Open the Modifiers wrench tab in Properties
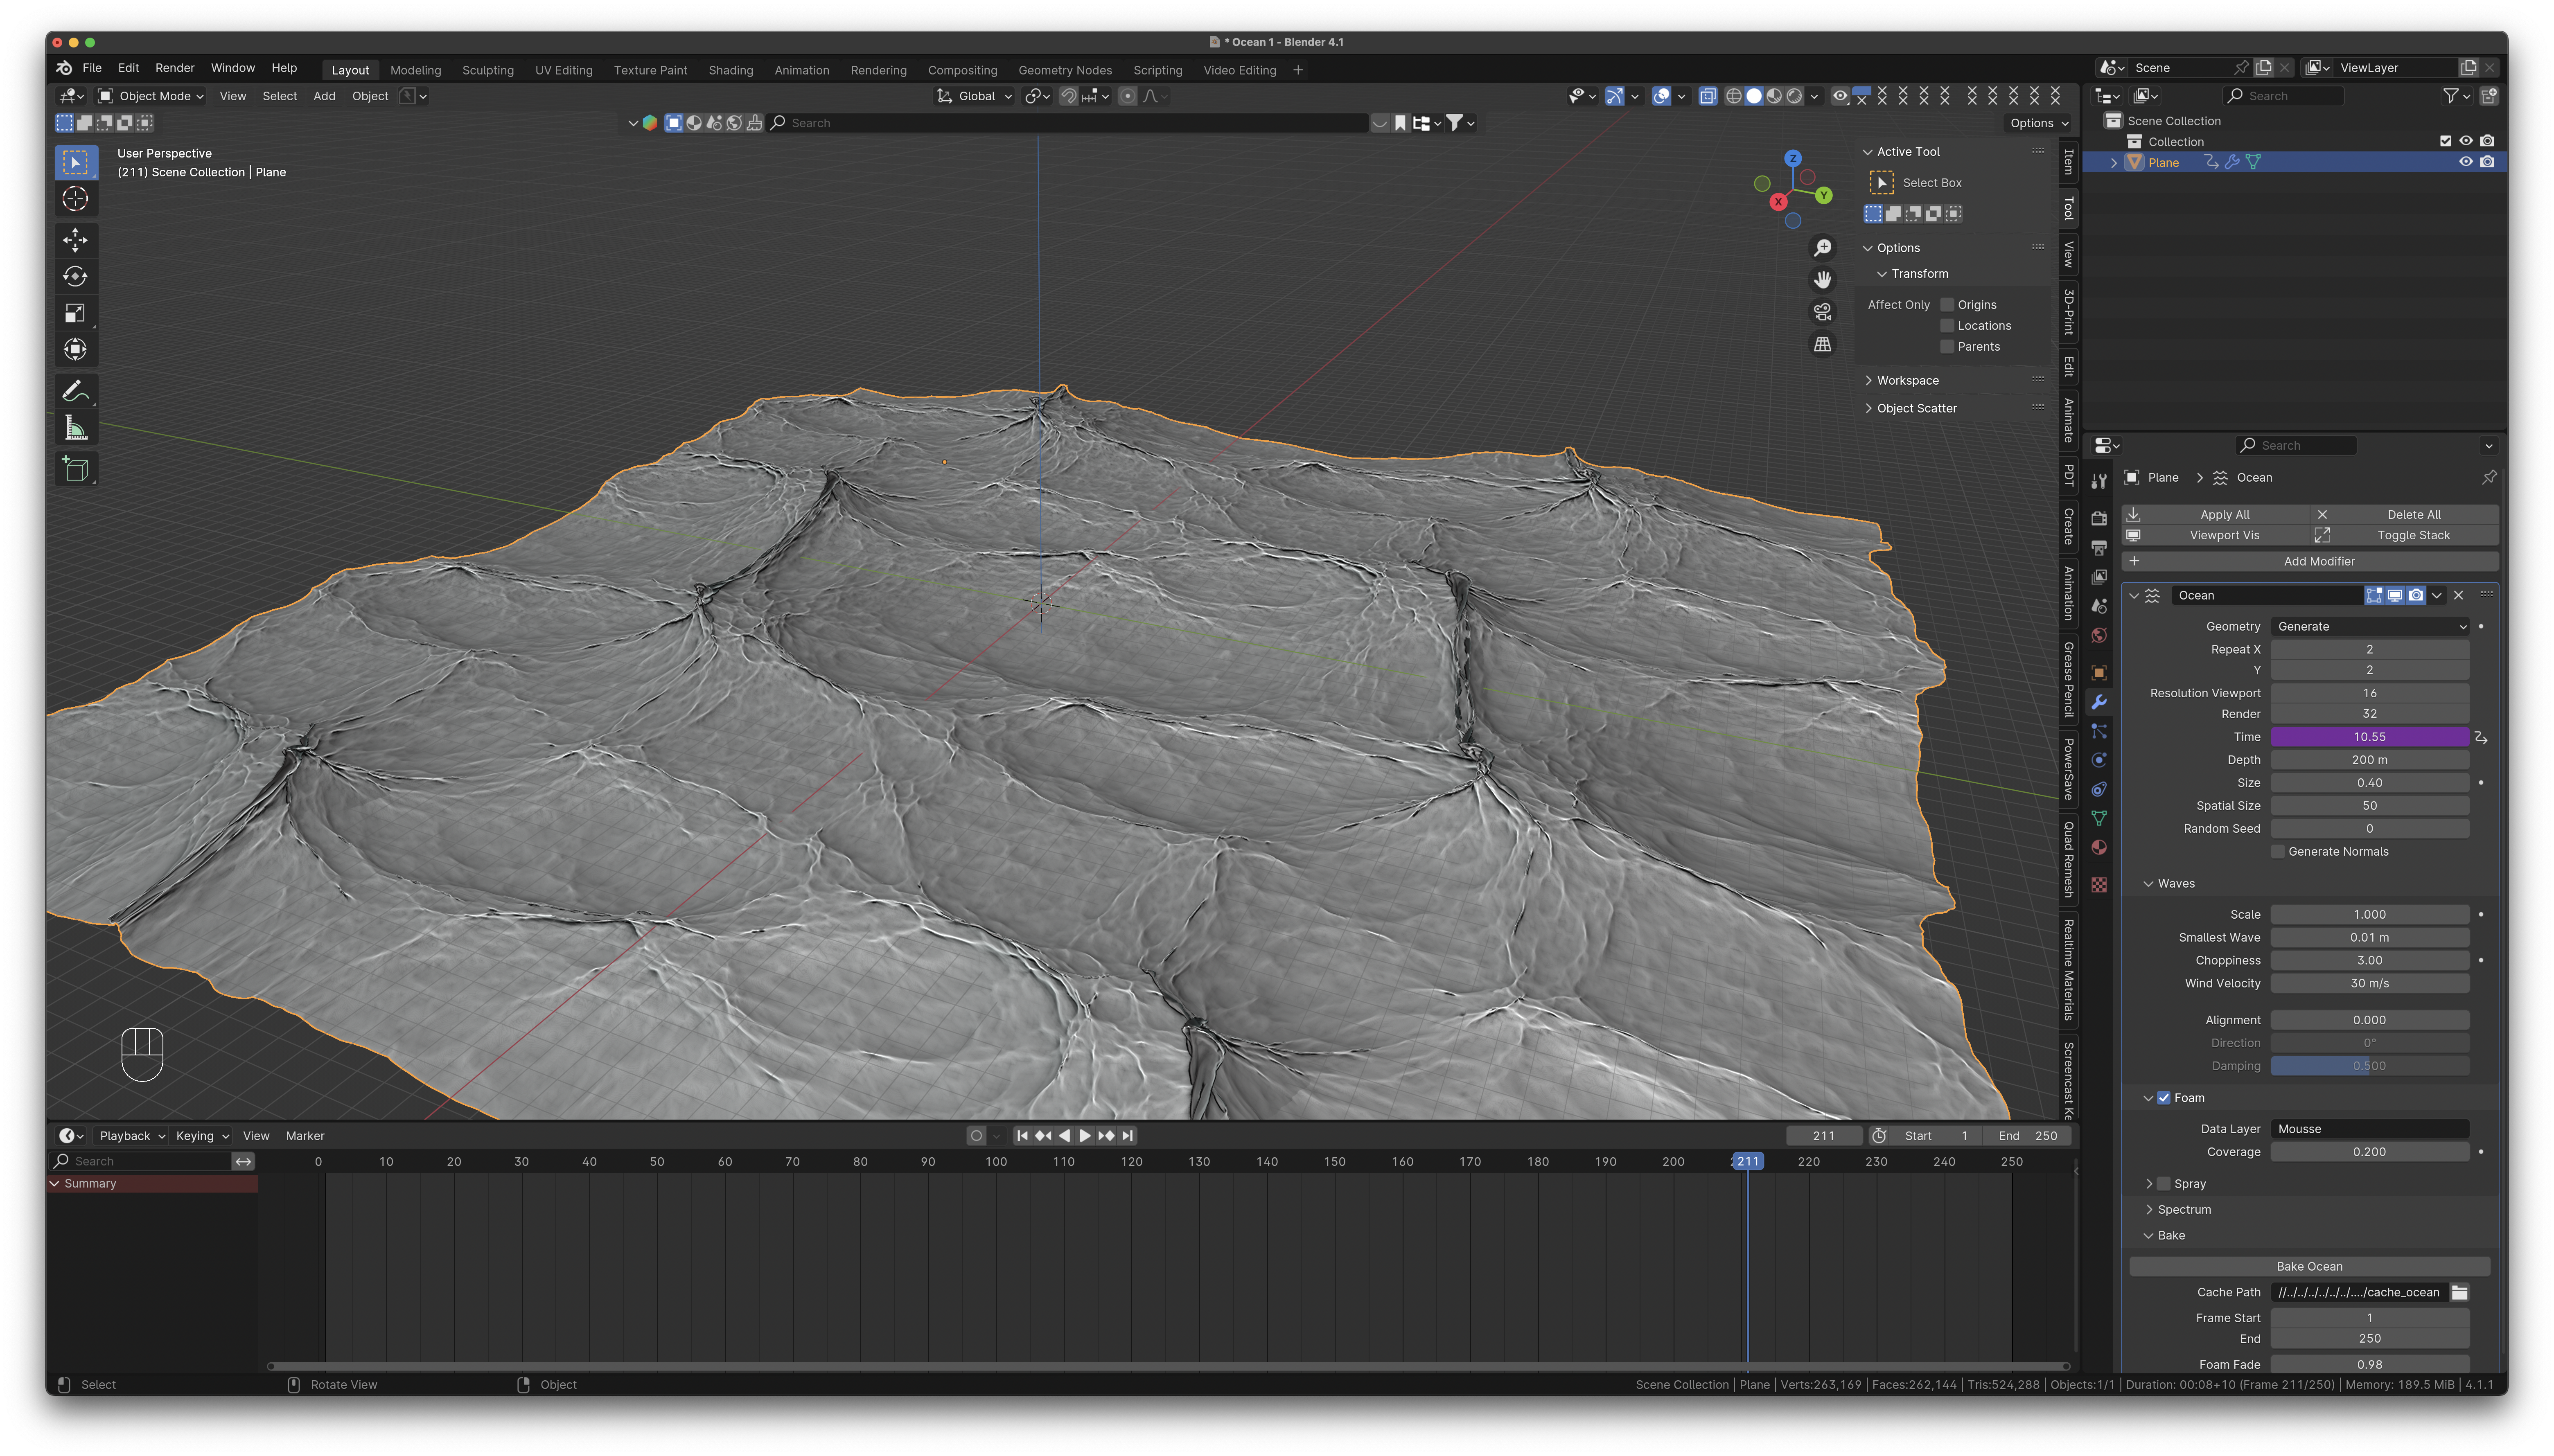This screenshot has height=1456, width=2554. pyautogui.click(x=2099, y=702)
